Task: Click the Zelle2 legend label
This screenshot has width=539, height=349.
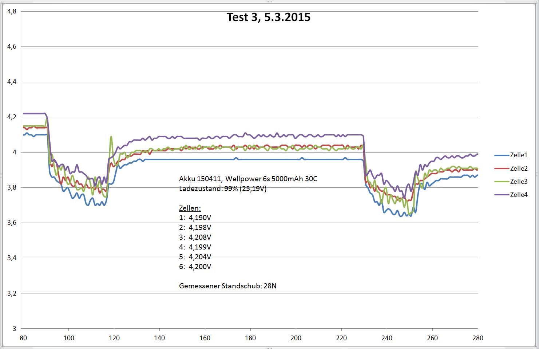Action: (518, 169)
